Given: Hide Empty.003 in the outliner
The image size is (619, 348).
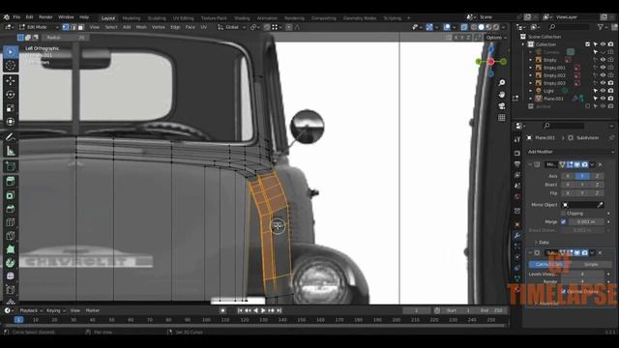Looking at the screenshot, I should point(603,83).
